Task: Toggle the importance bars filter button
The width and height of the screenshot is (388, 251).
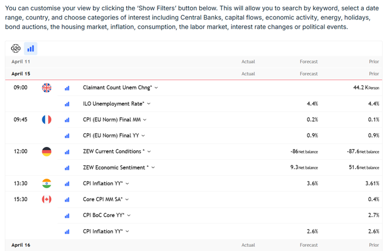Action: click(x=31, y=49)
